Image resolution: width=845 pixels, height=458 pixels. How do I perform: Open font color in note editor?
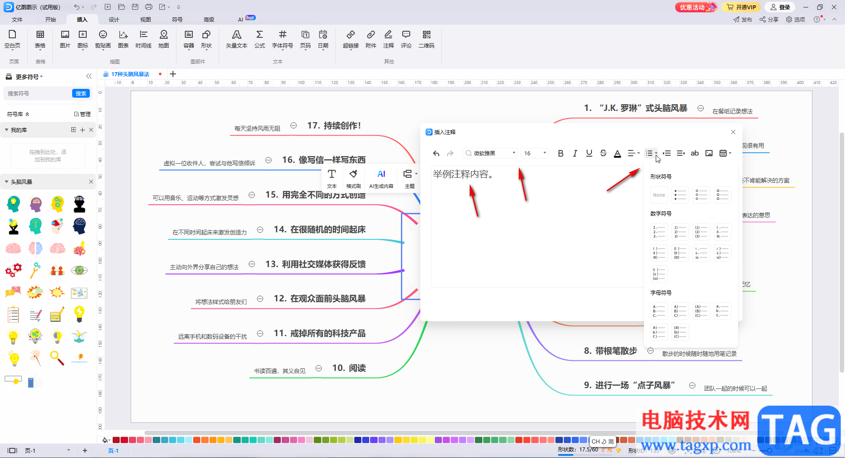coord(617,153)
